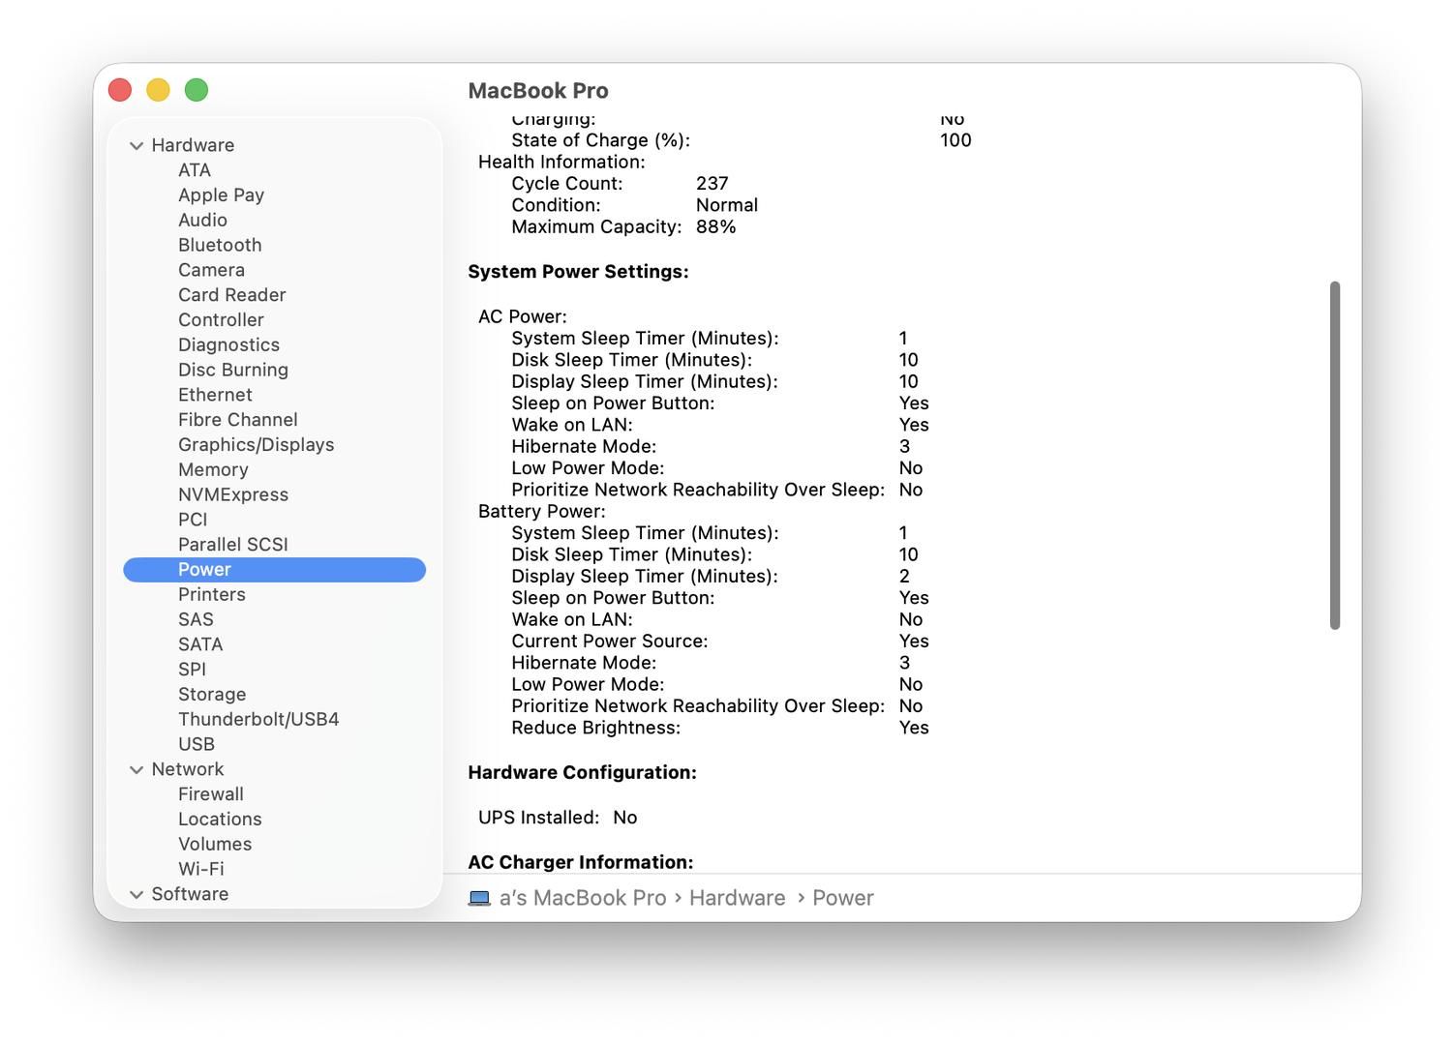
Task: Click a's MacBook Pro in path bar
Action: pos(582,898)
